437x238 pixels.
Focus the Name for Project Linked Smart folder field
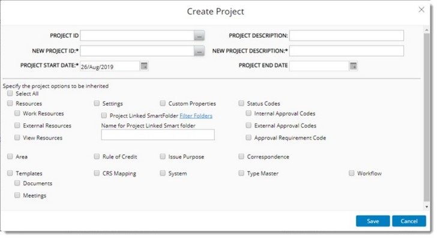[158, 135]
